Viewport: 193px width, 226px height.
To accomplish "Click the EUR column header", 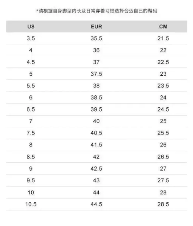I will 96,27.
